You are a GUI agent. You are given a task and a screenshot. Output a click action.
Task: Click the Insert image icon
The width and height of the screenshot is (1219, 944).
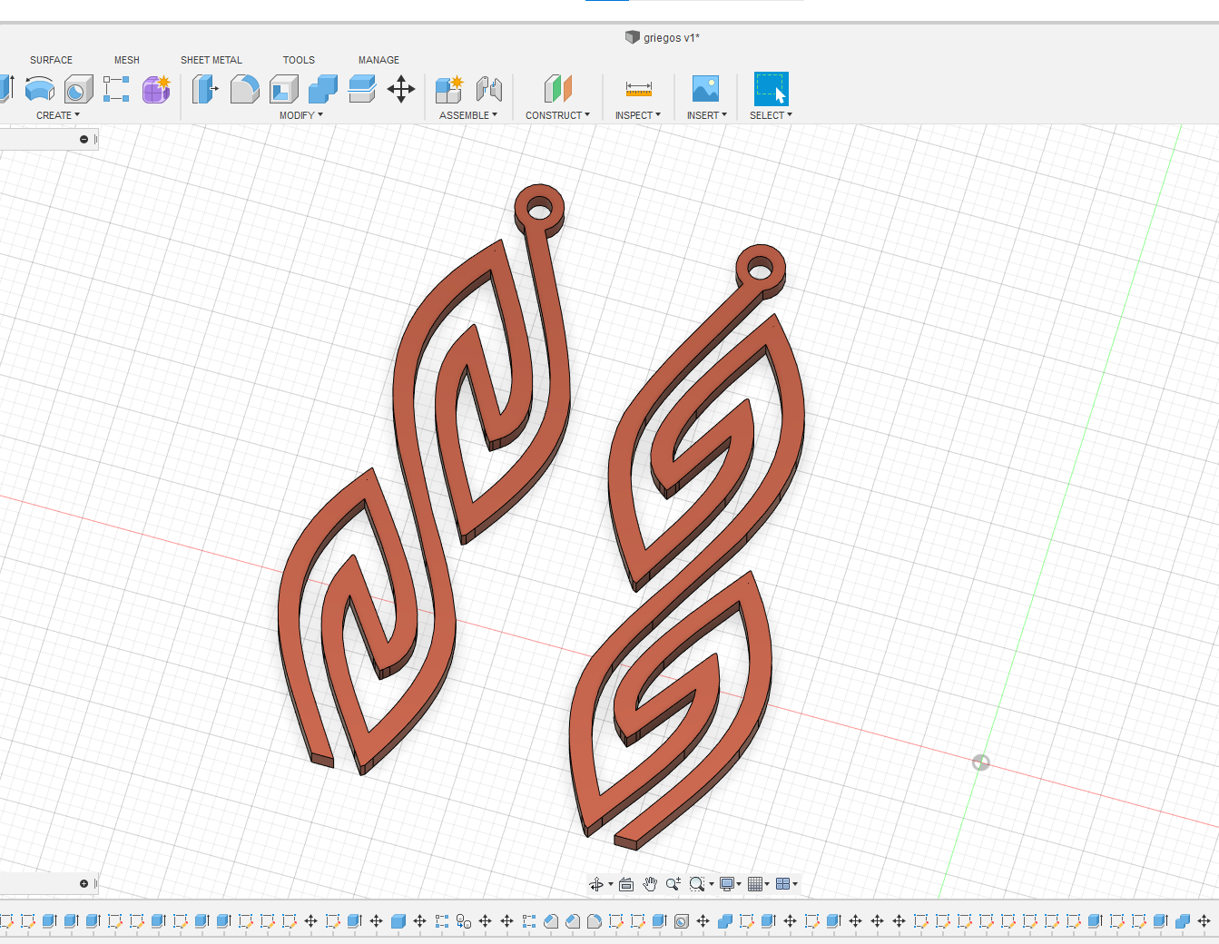pos(705,89)
